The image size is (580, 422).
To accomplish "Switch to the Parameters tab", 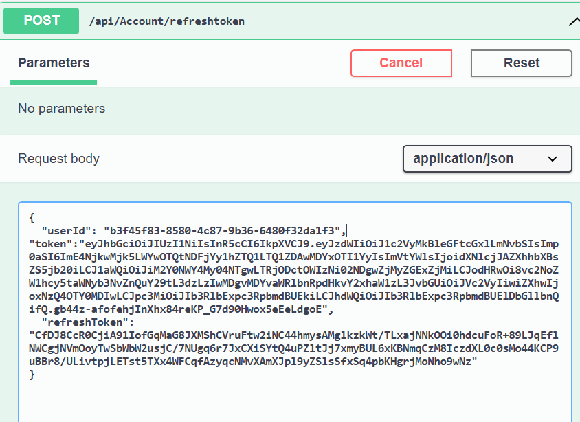I will (54, 63).
